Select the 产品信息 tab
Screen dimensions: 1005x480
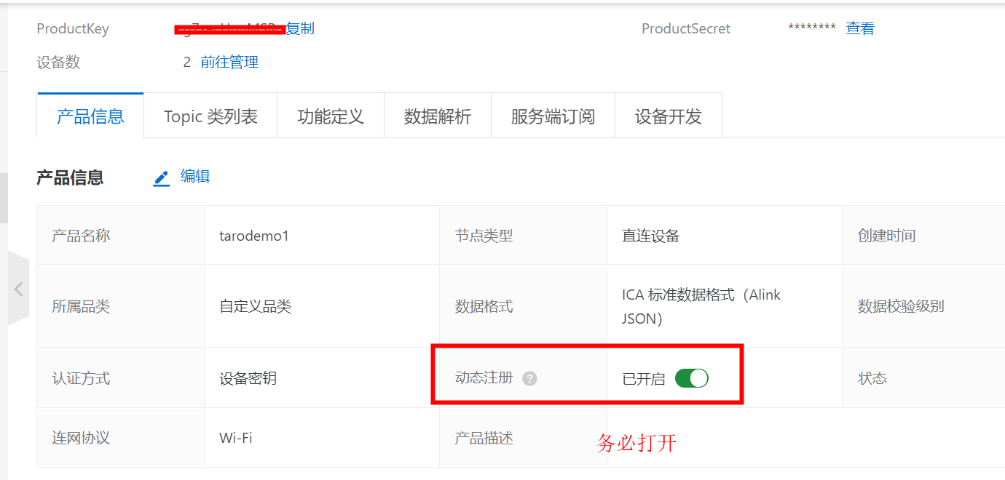coord(90,116)
